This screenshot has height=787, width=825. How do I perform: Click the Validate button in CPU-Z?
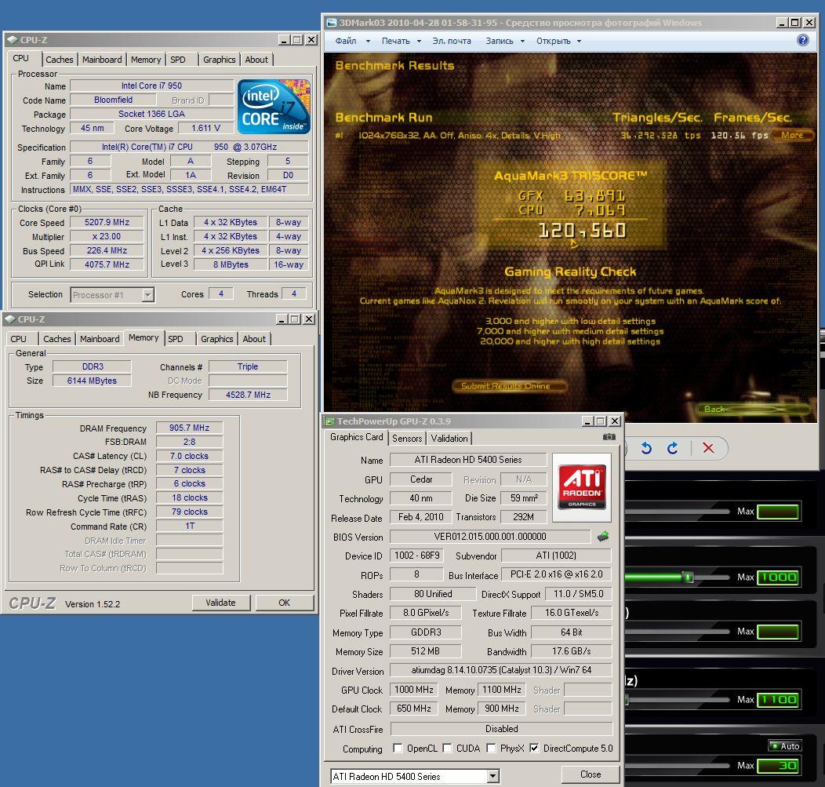pos(220,603)
